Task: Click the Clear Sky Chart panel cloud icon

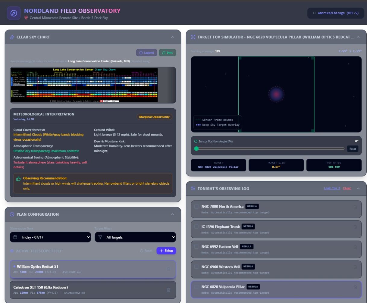Action: [x=12, y=37]
